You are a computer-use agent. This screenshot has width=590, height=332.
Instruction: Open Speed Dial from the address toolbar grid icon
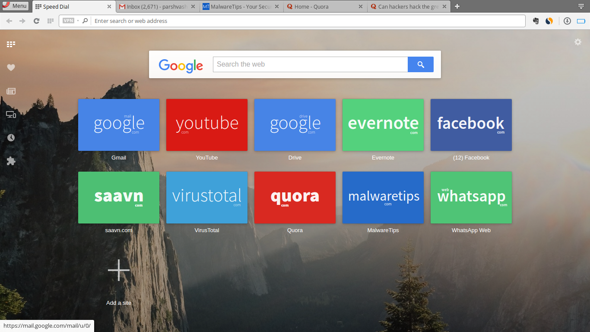tap(51, 21)
